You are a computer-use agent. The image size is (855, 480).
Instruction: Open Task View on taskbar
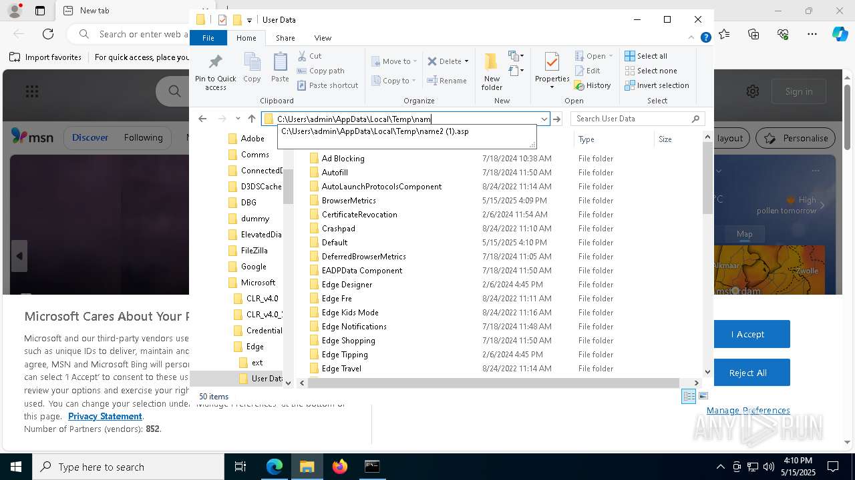pyautogui.click(x=240, y=467)
